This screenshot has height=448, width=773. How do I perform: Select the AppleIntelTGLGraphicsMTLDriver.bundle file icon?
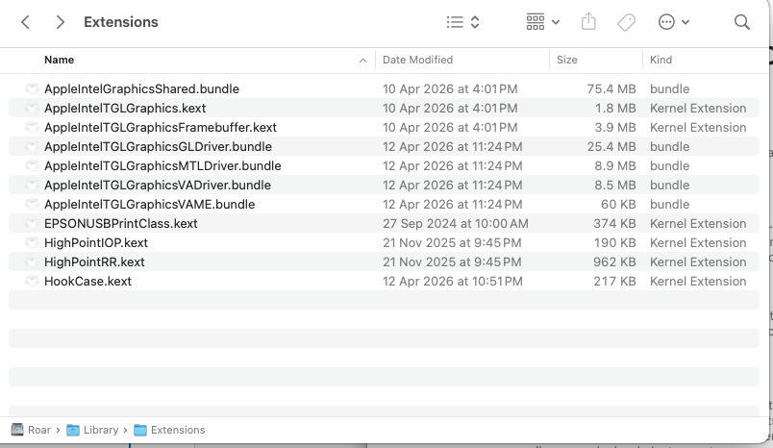[32, 165]
